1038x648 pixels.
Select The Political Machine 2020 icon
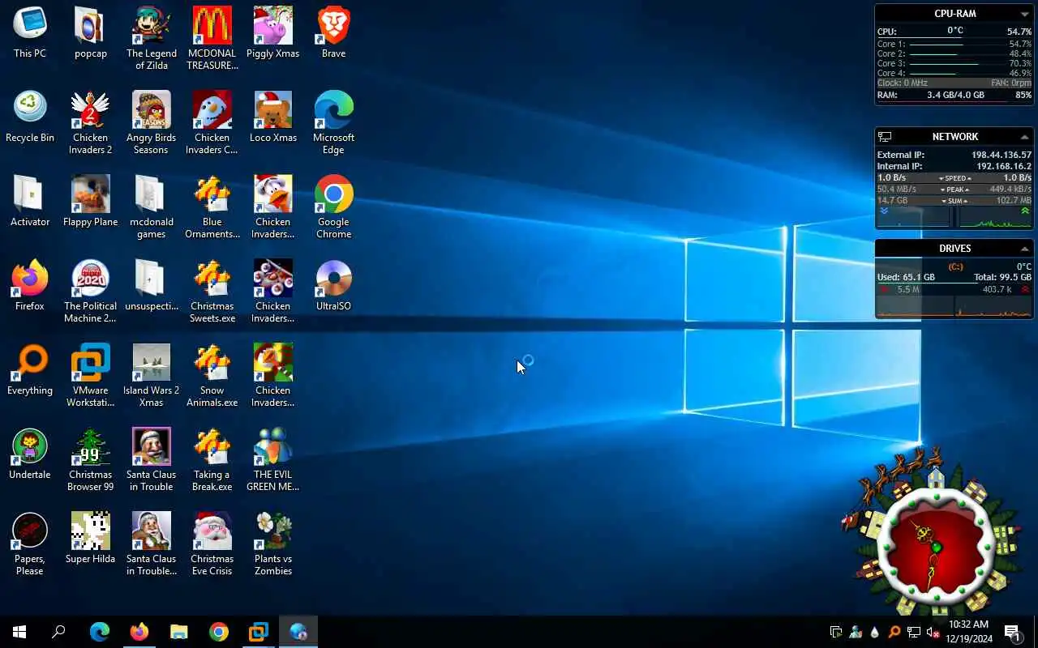coord(91,291)
